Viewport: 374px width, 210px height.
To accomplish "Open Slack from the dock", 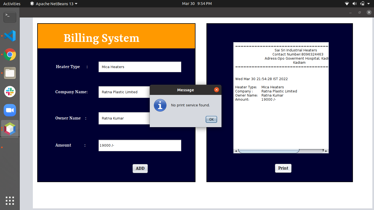I will (x=10, y=92).
